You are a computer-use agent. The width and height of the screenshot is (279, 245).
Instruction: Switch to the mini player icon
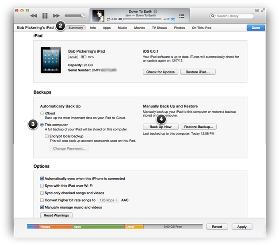click(257, 11)
